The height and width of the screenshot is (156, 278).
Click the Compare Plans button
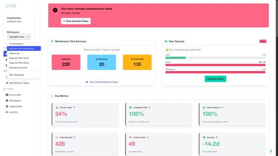pos(215,79)
